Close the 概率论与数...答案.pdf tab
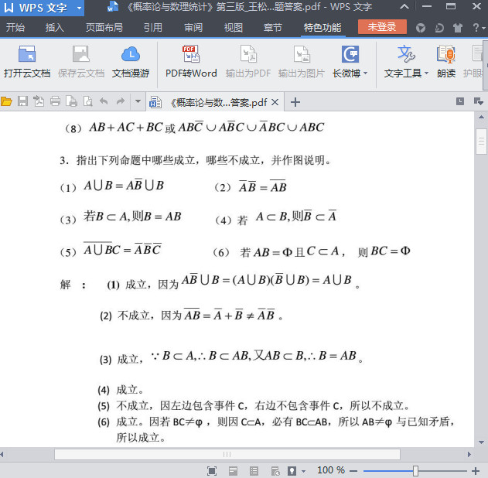 [275, 102]
